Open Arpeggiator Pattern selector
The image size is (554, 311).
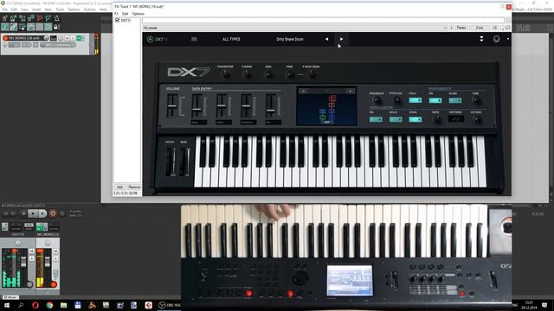[456, 119]
